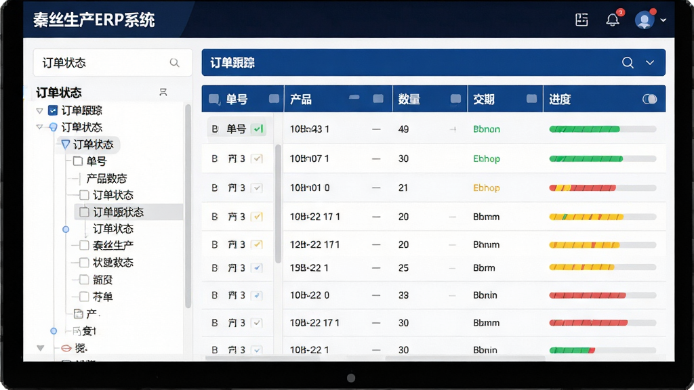
Task: Click the check icon in row 10Bn01 0
Action: 257,188
